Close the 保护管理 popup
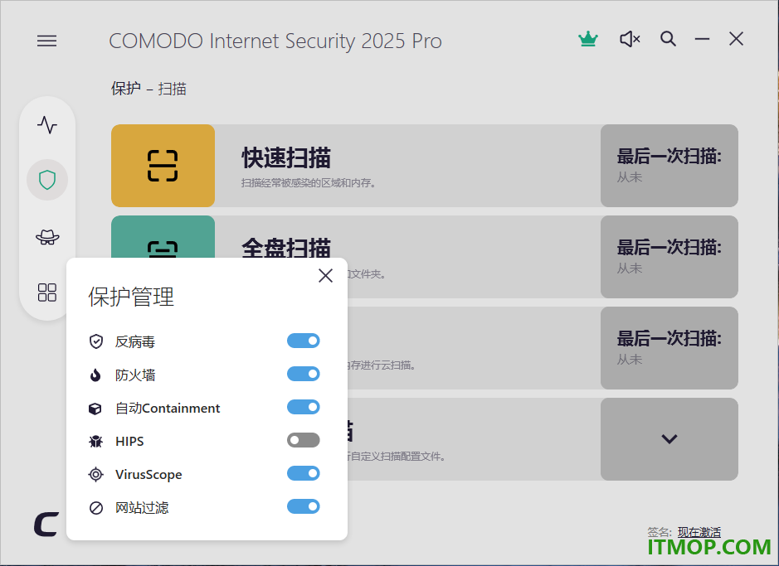This screenshot has width=779, height=566. 325,275
